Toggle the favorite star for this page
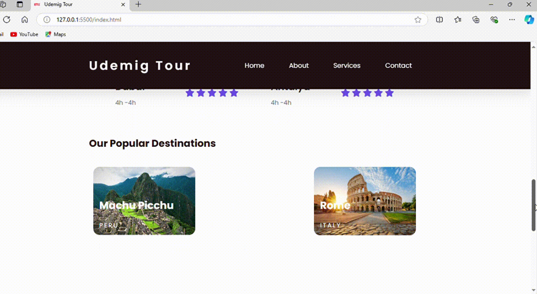The image size is (537, 294). click(x=417, y=19)
